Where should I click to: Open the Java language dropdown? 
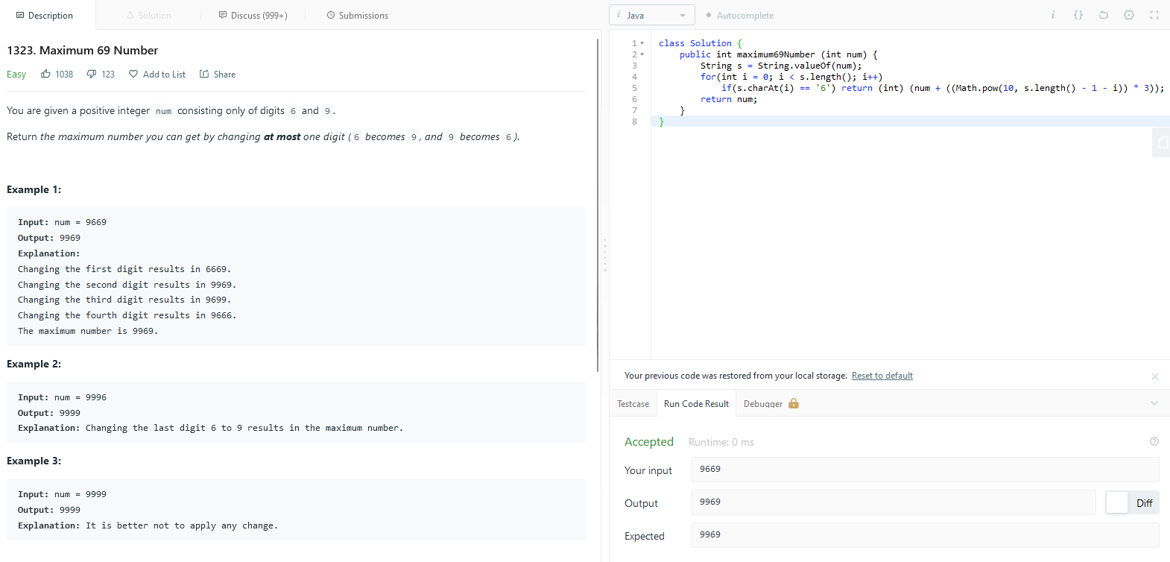652,15
